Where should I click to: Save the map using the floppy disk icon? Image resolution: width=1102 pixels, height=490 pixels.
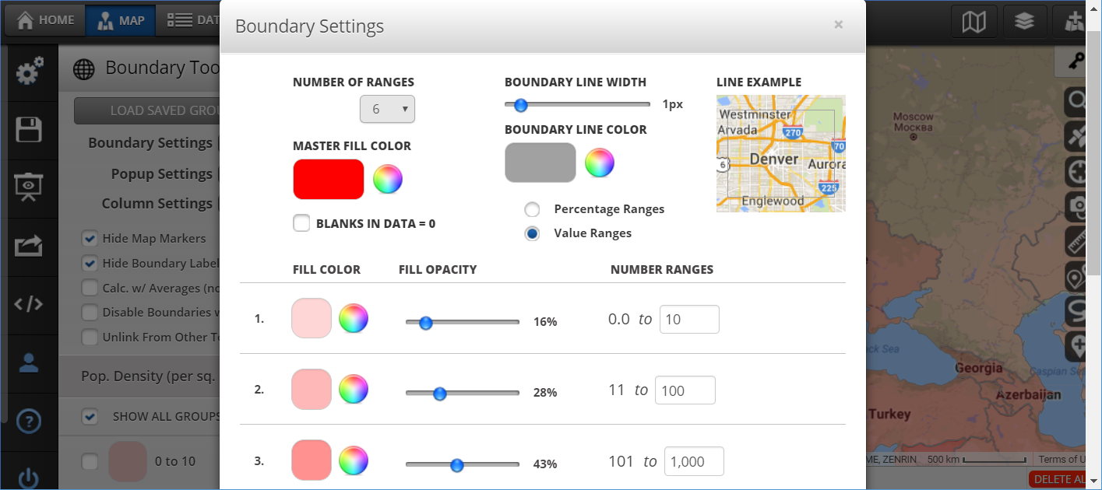coord(29,130)
